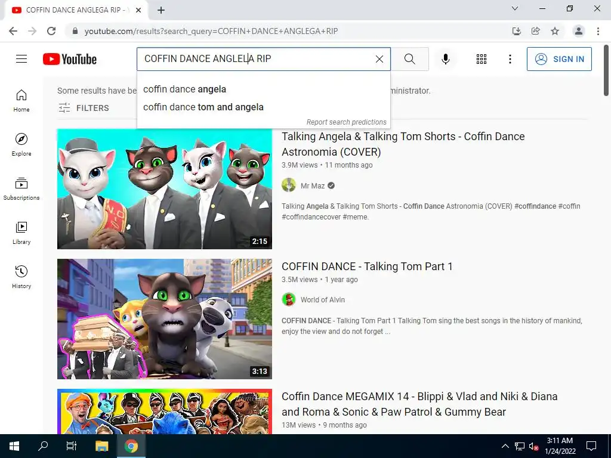Viewport: 611px width, 458px height.
Task: Open the Mr Maz channel name
Action: pyautogui.click(x=313, y=186)
